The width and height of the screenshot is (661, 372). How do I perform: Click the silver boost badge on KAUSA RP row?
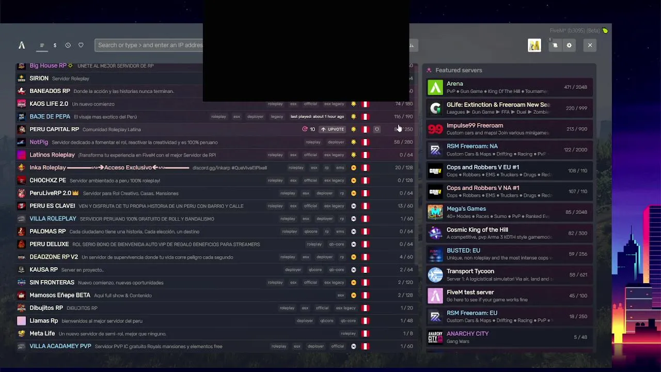[x=353, y=270]
